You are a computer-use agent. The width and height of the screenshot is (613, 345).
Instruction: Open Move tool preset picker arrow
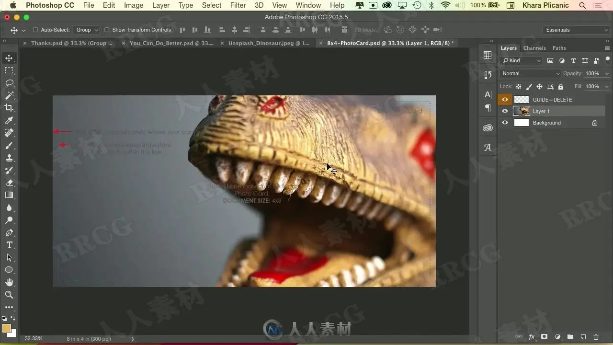(x=23, y=30)
